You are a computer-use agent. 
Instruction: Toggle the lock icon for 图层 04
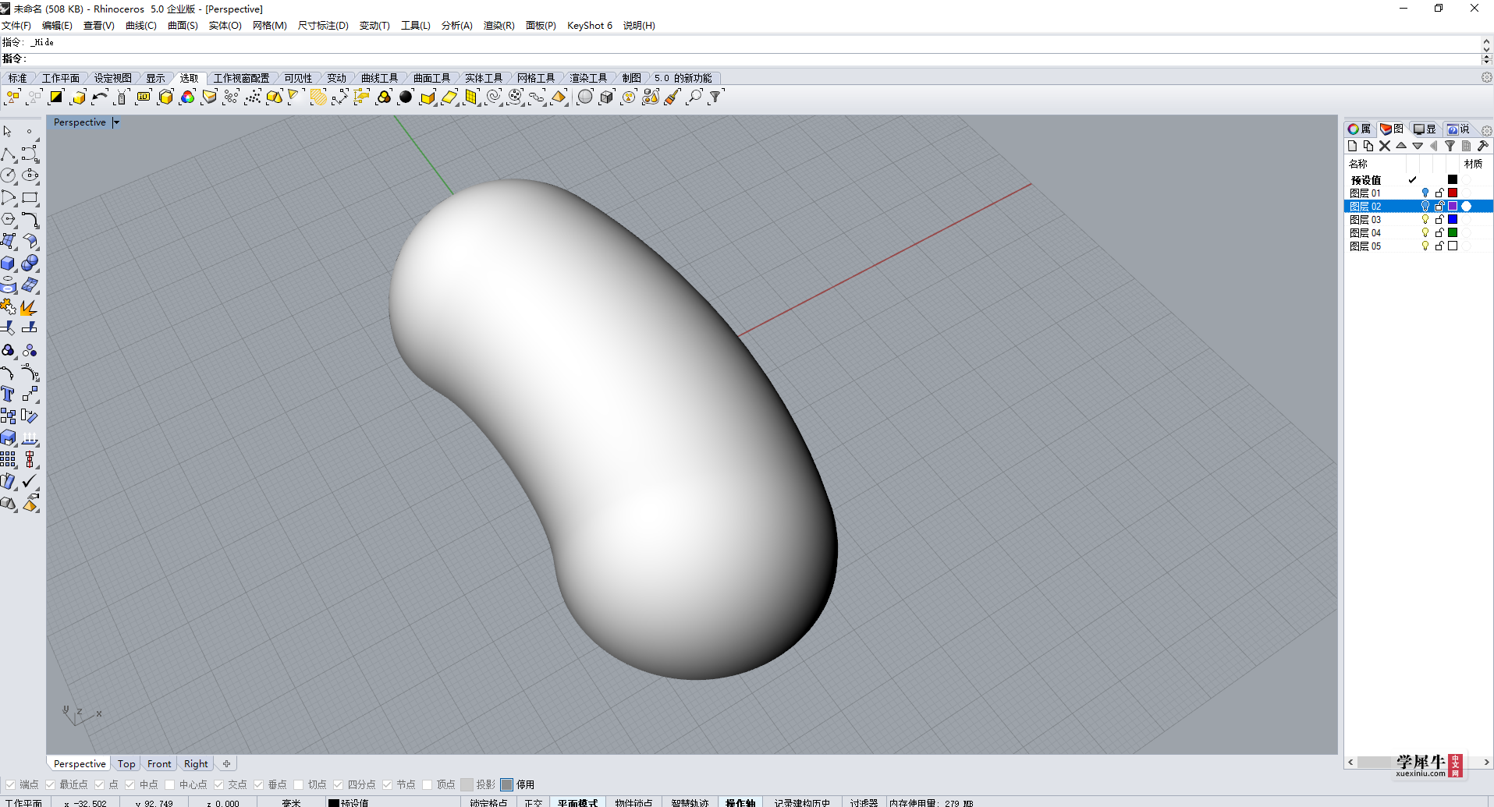(x=1439, y=232)
